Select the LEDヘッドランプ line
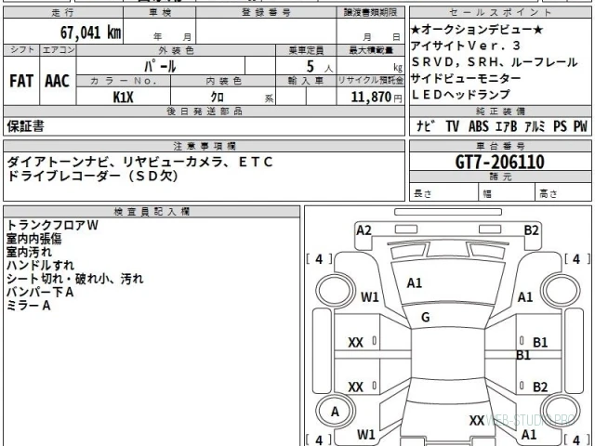 [x=461, y=95]
